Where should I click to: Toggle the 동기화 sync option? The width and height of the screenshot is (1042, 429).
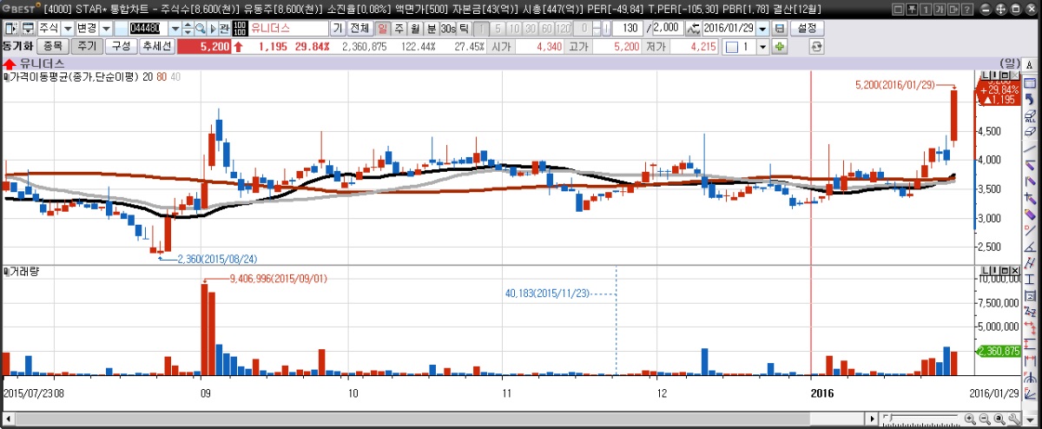[17, 46]
